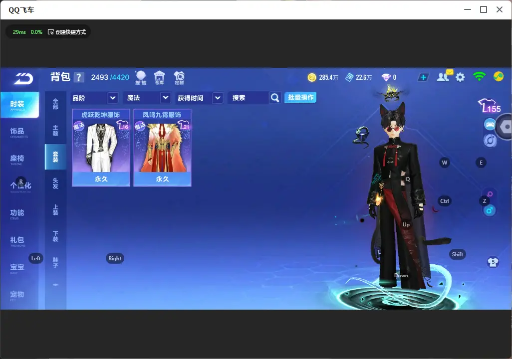
Task: Choose the 上装 top subcategory
Action: tap(55, 210)
